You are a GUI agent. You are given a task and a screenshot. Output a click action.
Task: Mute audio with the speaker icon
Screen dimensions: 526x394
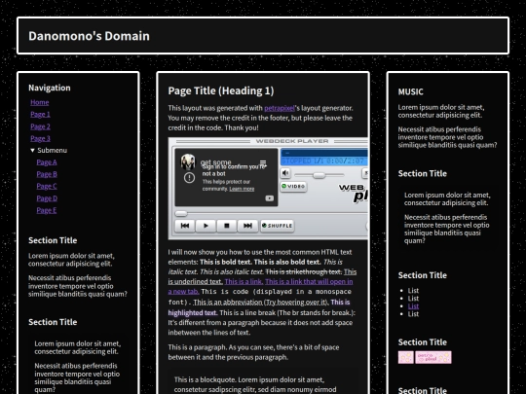[x=285, y=173]
